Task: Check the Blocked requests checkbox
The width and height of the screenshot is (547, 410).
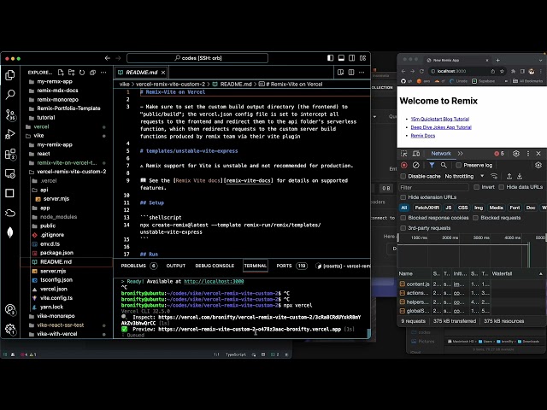Action: coord(475,218)
